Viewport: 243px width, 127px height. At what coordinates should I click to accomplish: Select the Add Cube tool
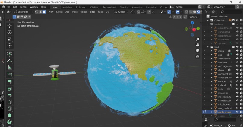9,75
